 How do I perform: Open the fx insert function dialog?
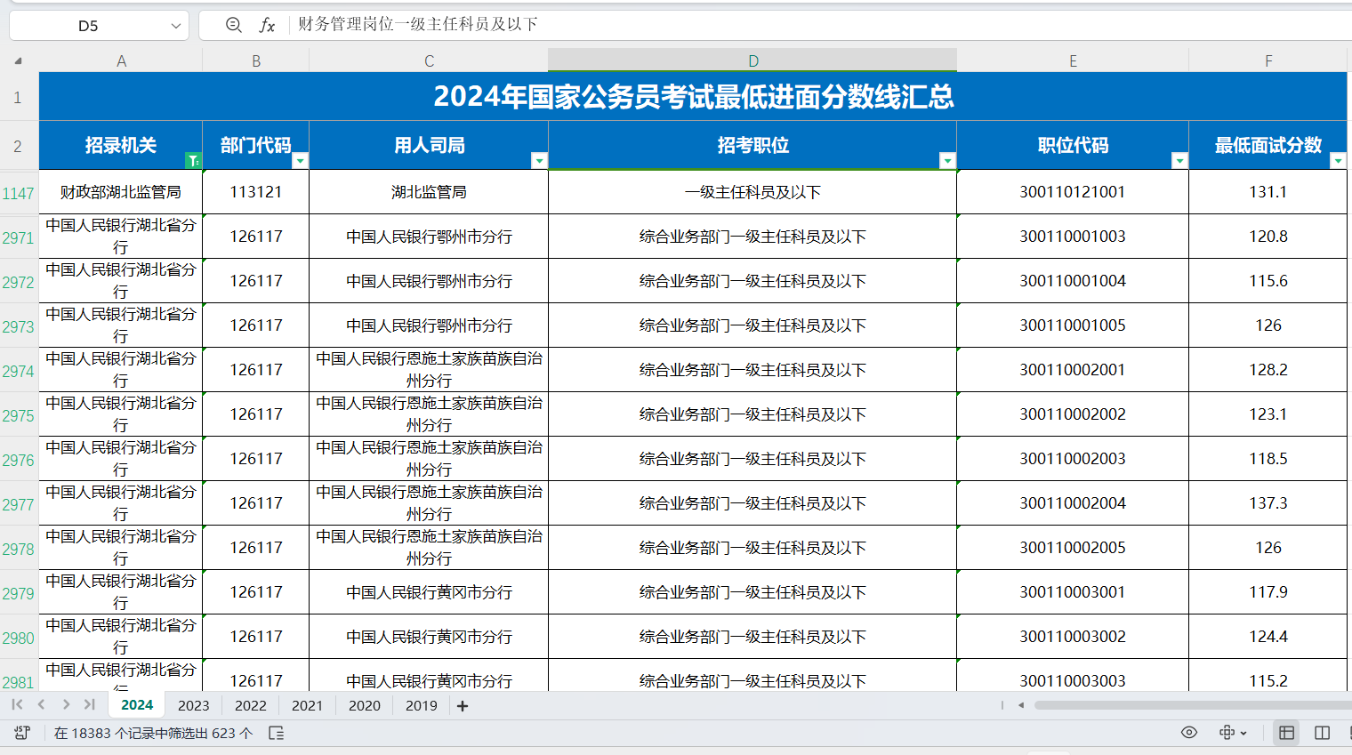point(267,25)
